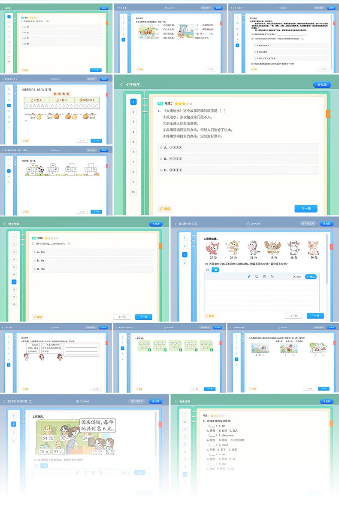The image size is (339, 523).
Task: Click the trash icon in the handwriting toolbar
Action: pos(264,277)
